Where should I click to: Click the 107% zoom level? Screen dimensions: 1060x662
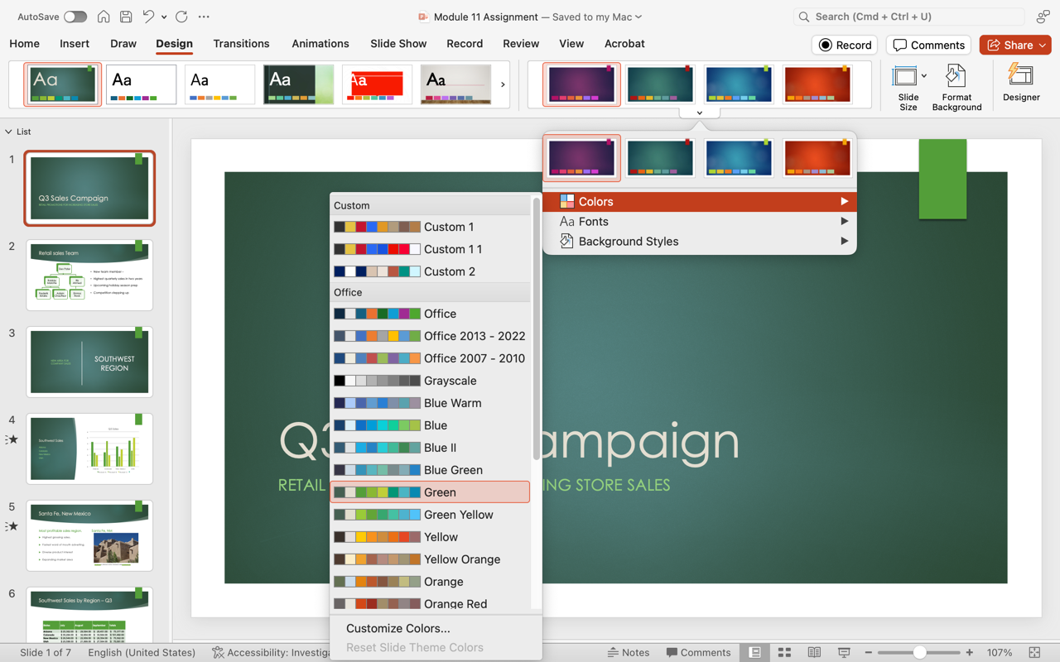[x=1000, y=652]
